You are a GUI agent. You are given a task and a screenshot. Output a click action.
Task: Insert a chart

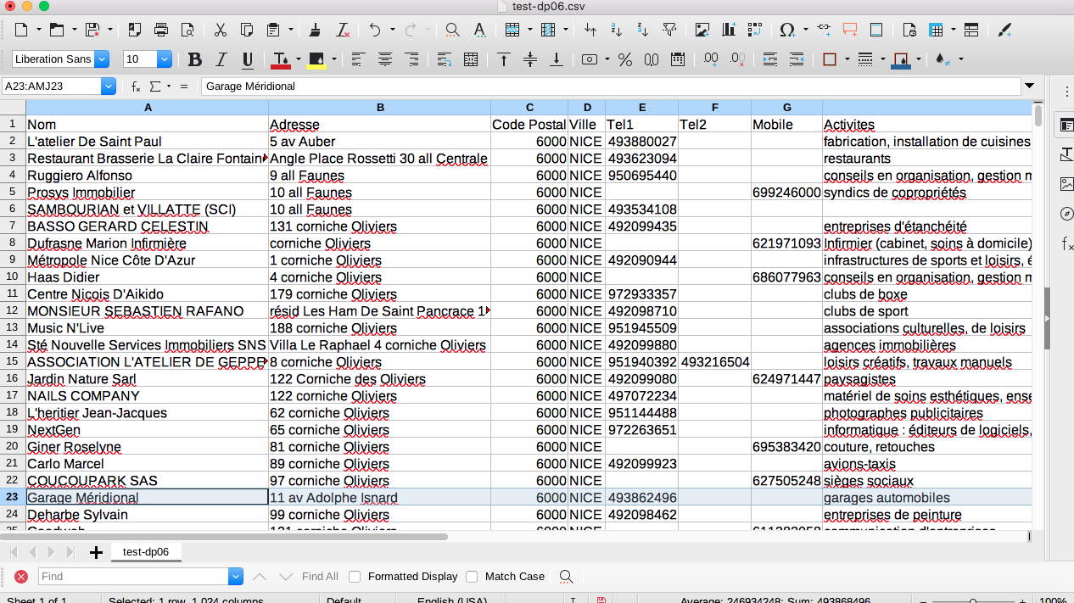[729, 31]
